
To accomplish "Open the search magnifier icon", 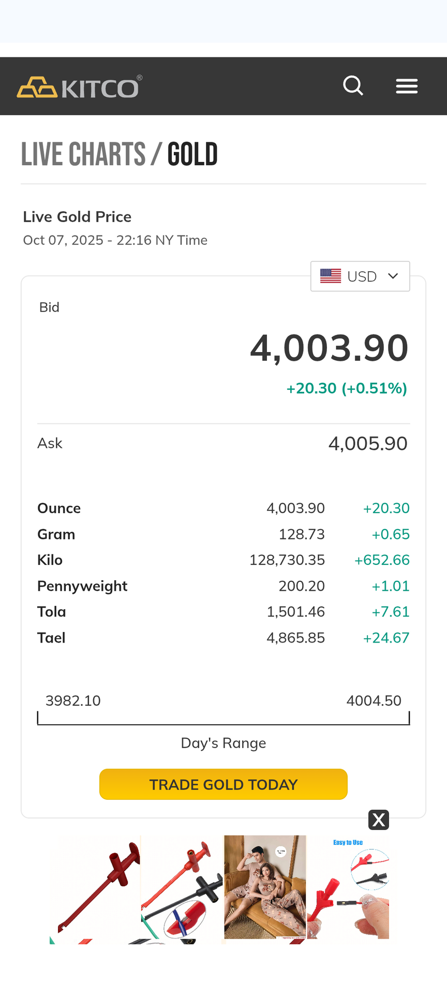I will [x=353, y=86].
